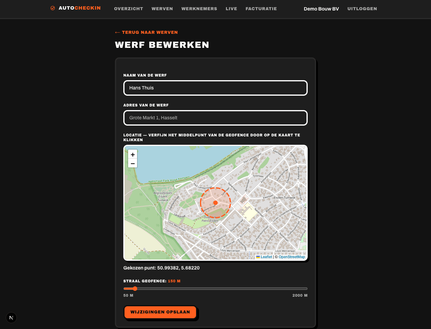Go to the Werven page
This screenshot has height=329, width=431.
(162, 9)
